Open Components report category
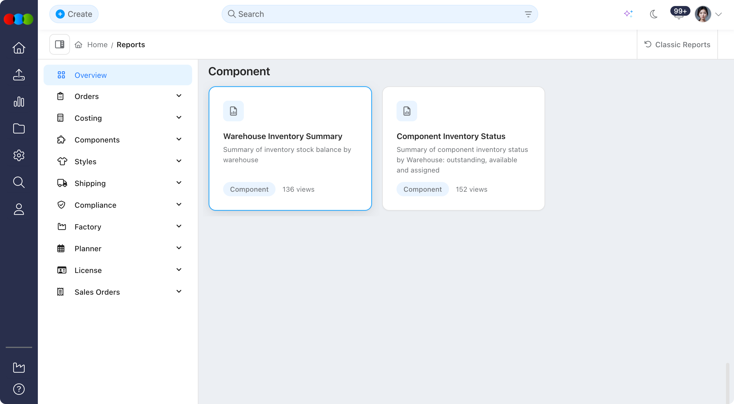Image resolution: width=734 pixels, height=404 pixels. (x=97, y=140)
